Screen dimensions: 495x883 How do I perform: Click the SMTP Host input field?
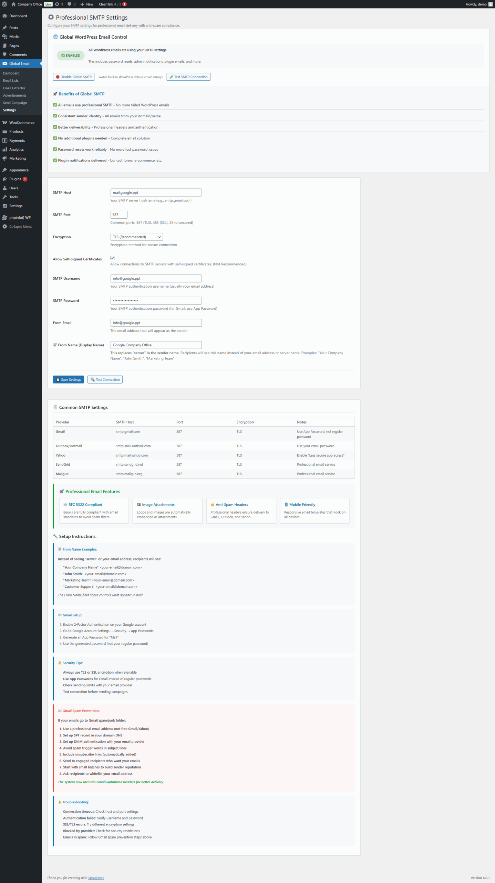click(x=156, y=192)
